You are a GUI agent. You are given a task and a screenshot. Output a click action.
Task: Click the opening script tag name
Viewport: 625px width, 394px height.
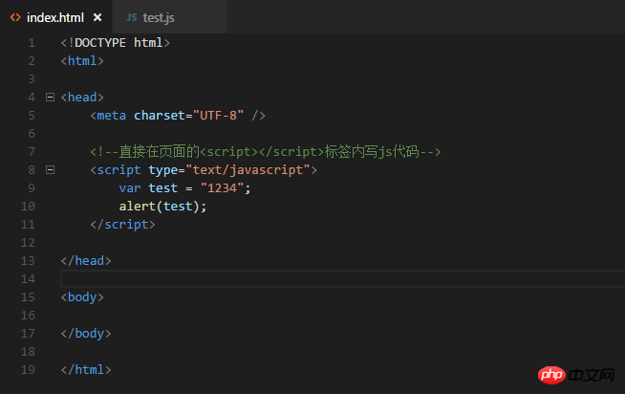[119, 170]
